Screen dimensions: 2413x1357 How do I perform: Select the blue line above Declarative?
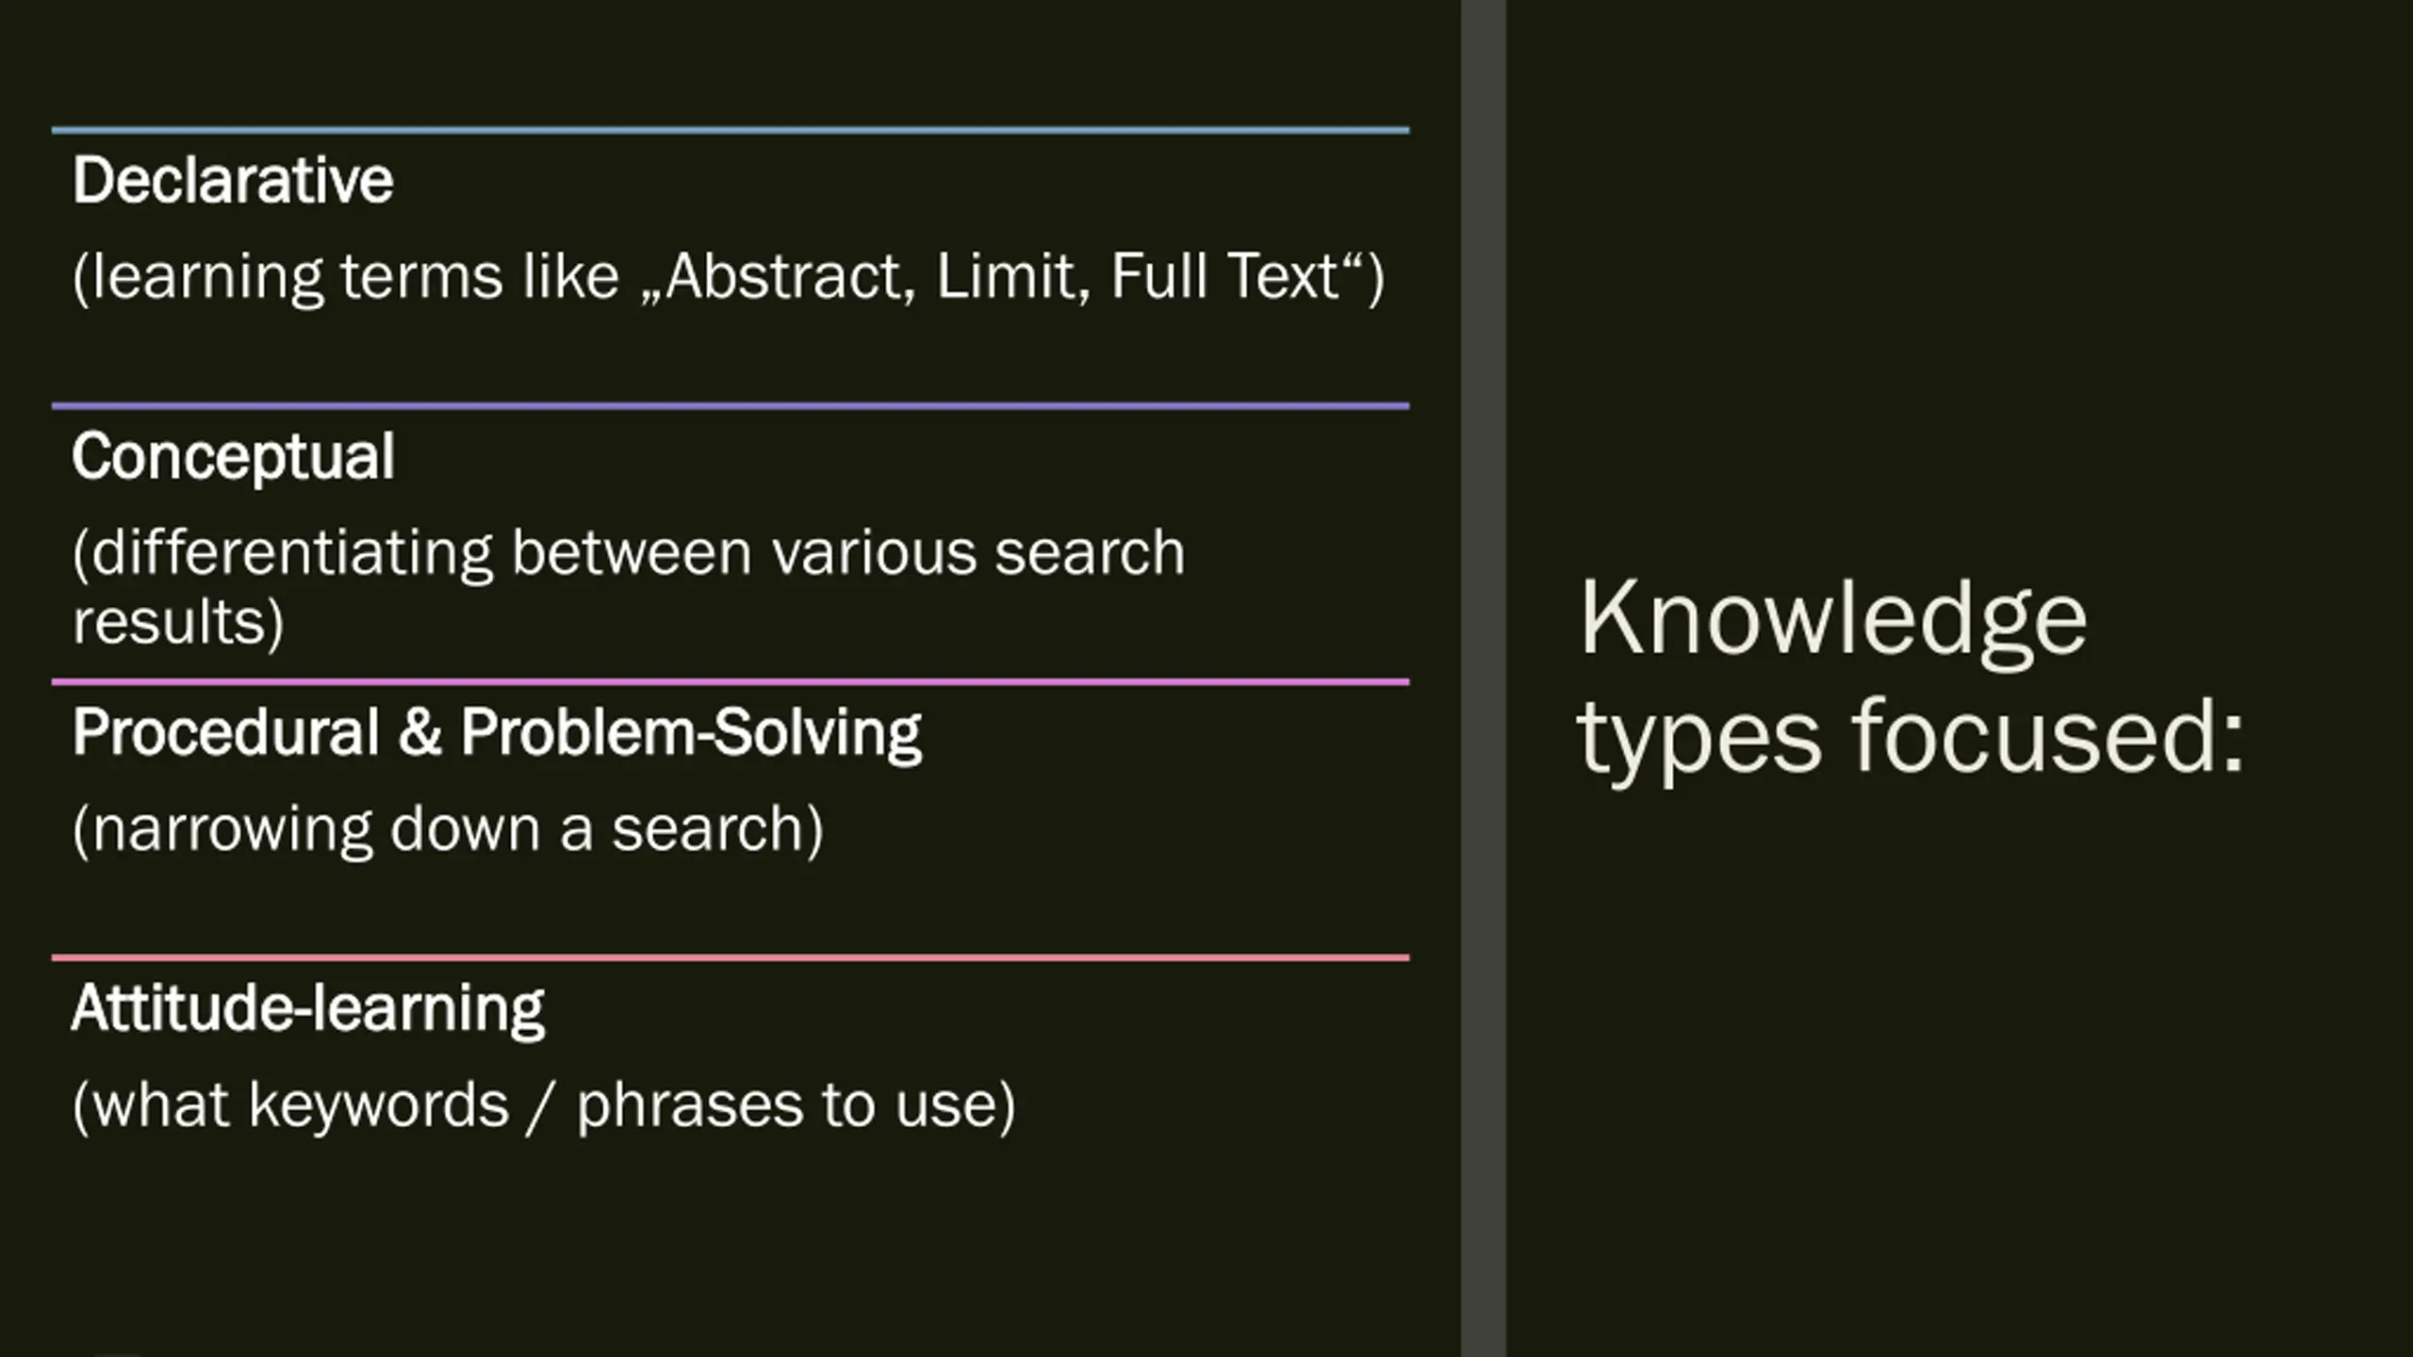click(730, 130)
